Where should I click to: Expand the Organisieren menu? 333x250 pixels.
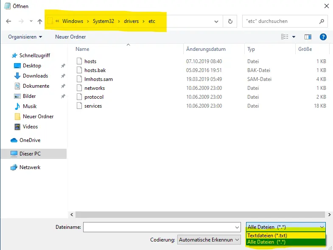(x=25, y=37)
